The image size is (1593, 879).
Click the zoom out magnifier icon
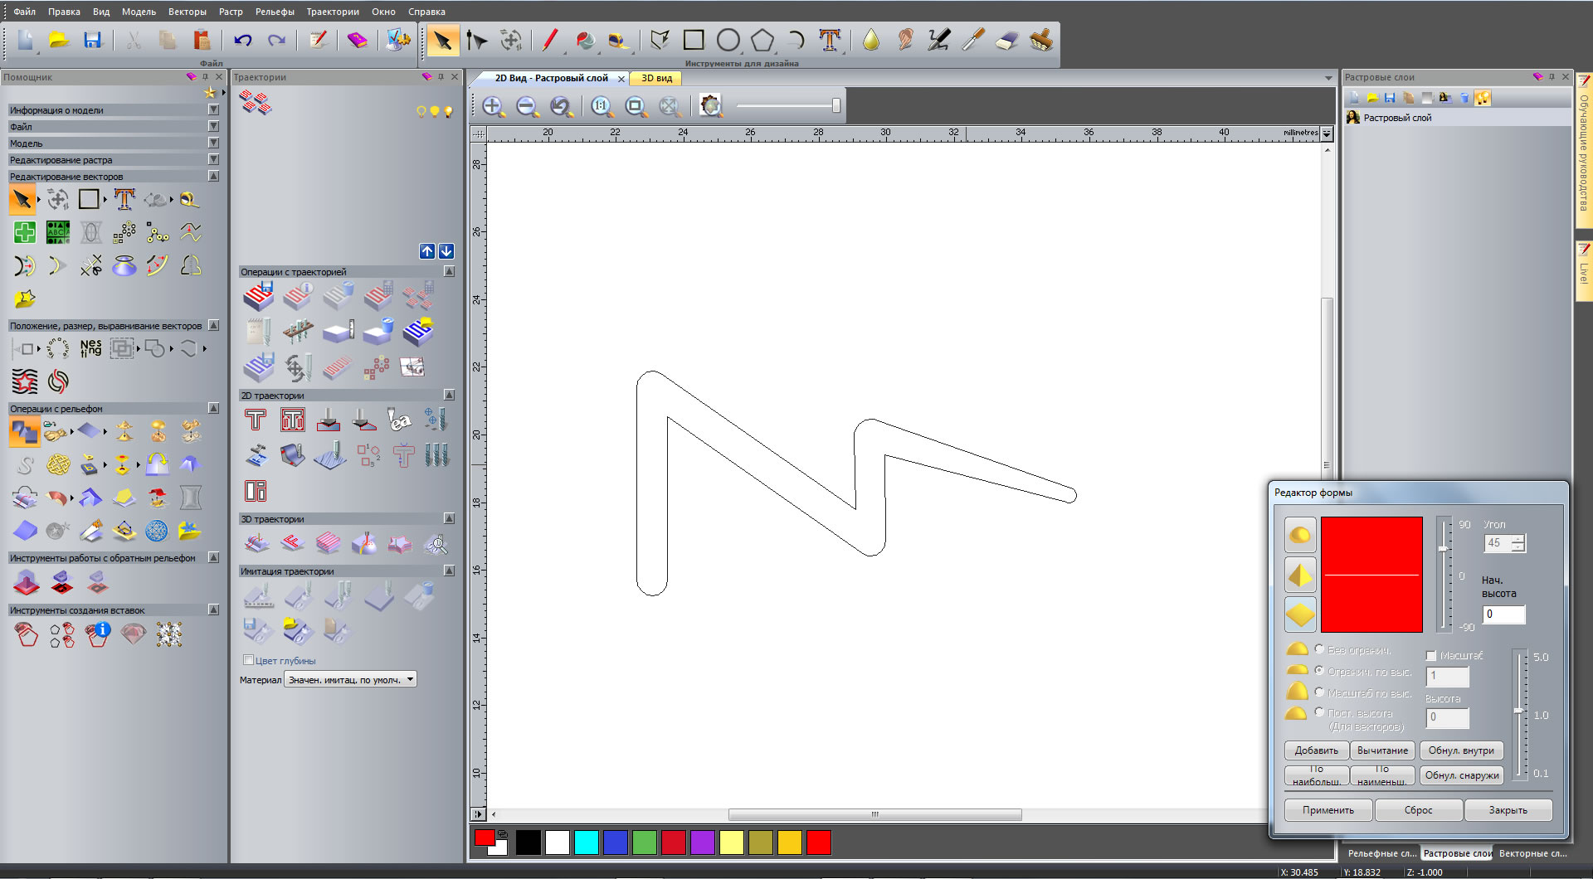click(x=527, y=106)
